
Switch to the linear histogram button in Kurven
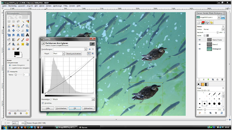pyautogui.click(x=88, y=54)
